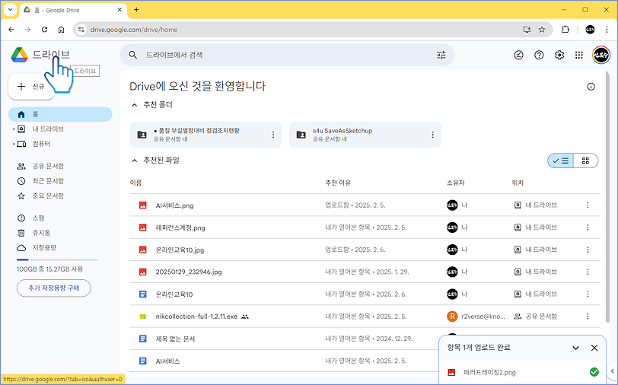618x385 pixels.
Task: Open the browser extensions icon
Action: 565,30
